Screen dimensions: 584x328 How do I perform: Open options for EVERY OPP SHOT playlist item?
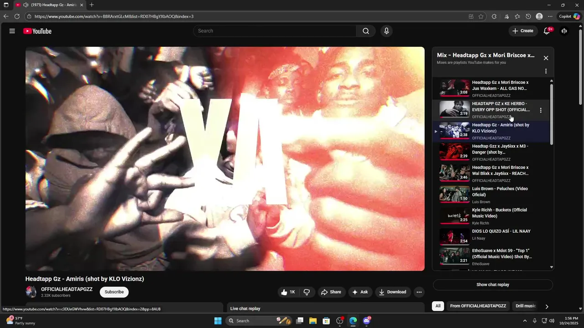(x=541, y=110)
